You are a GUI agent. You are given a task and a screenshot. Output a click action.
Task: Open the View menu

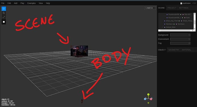point(41,3)
